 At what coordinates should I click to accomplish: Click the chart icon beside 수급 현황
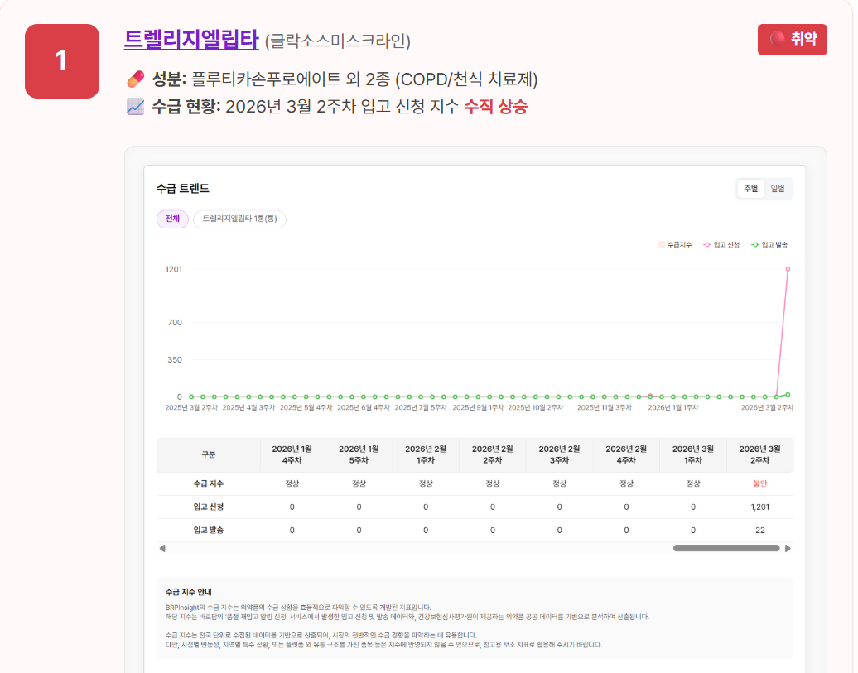tap(135, 106)
